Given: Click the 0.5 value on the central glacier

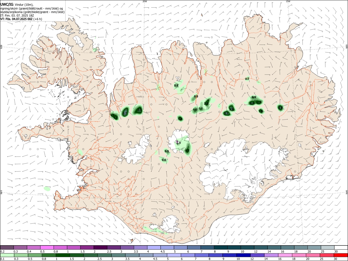Looking at the screenshot, I should [179, 143].
